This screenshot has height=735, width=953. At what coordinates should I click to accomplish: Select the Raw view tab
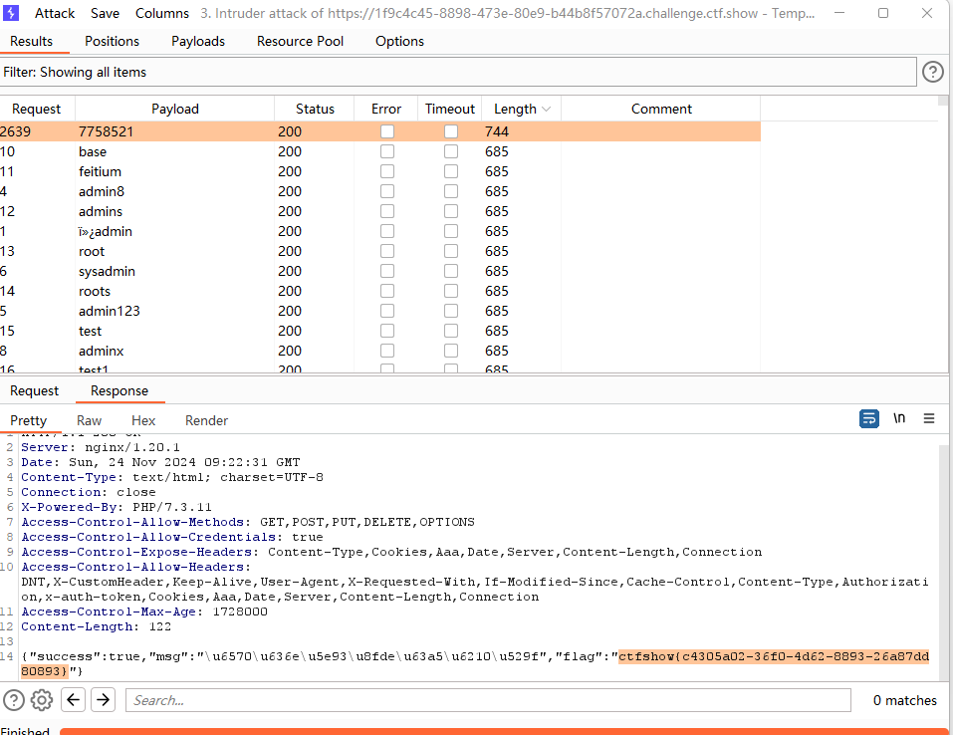pos(90,420)
